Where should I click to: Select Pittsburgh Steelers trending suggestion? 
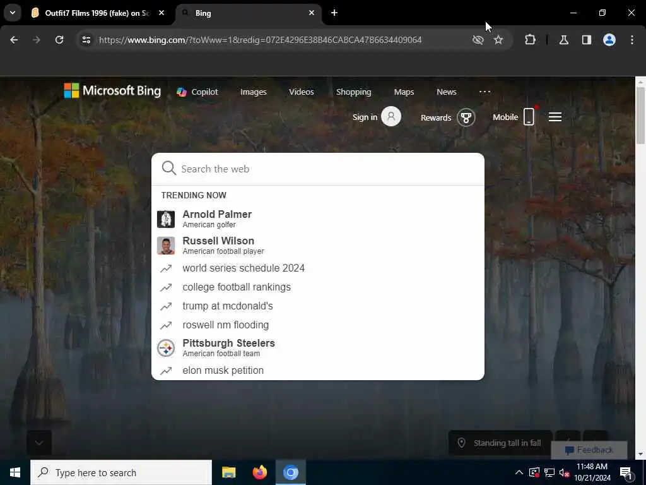pos(318,348)
